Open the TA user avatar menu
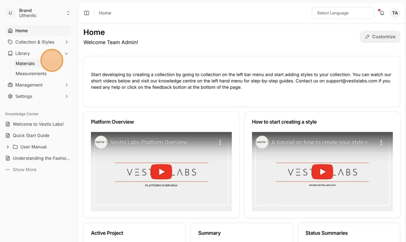Screen dimensions: 406x242 (395, 13)
